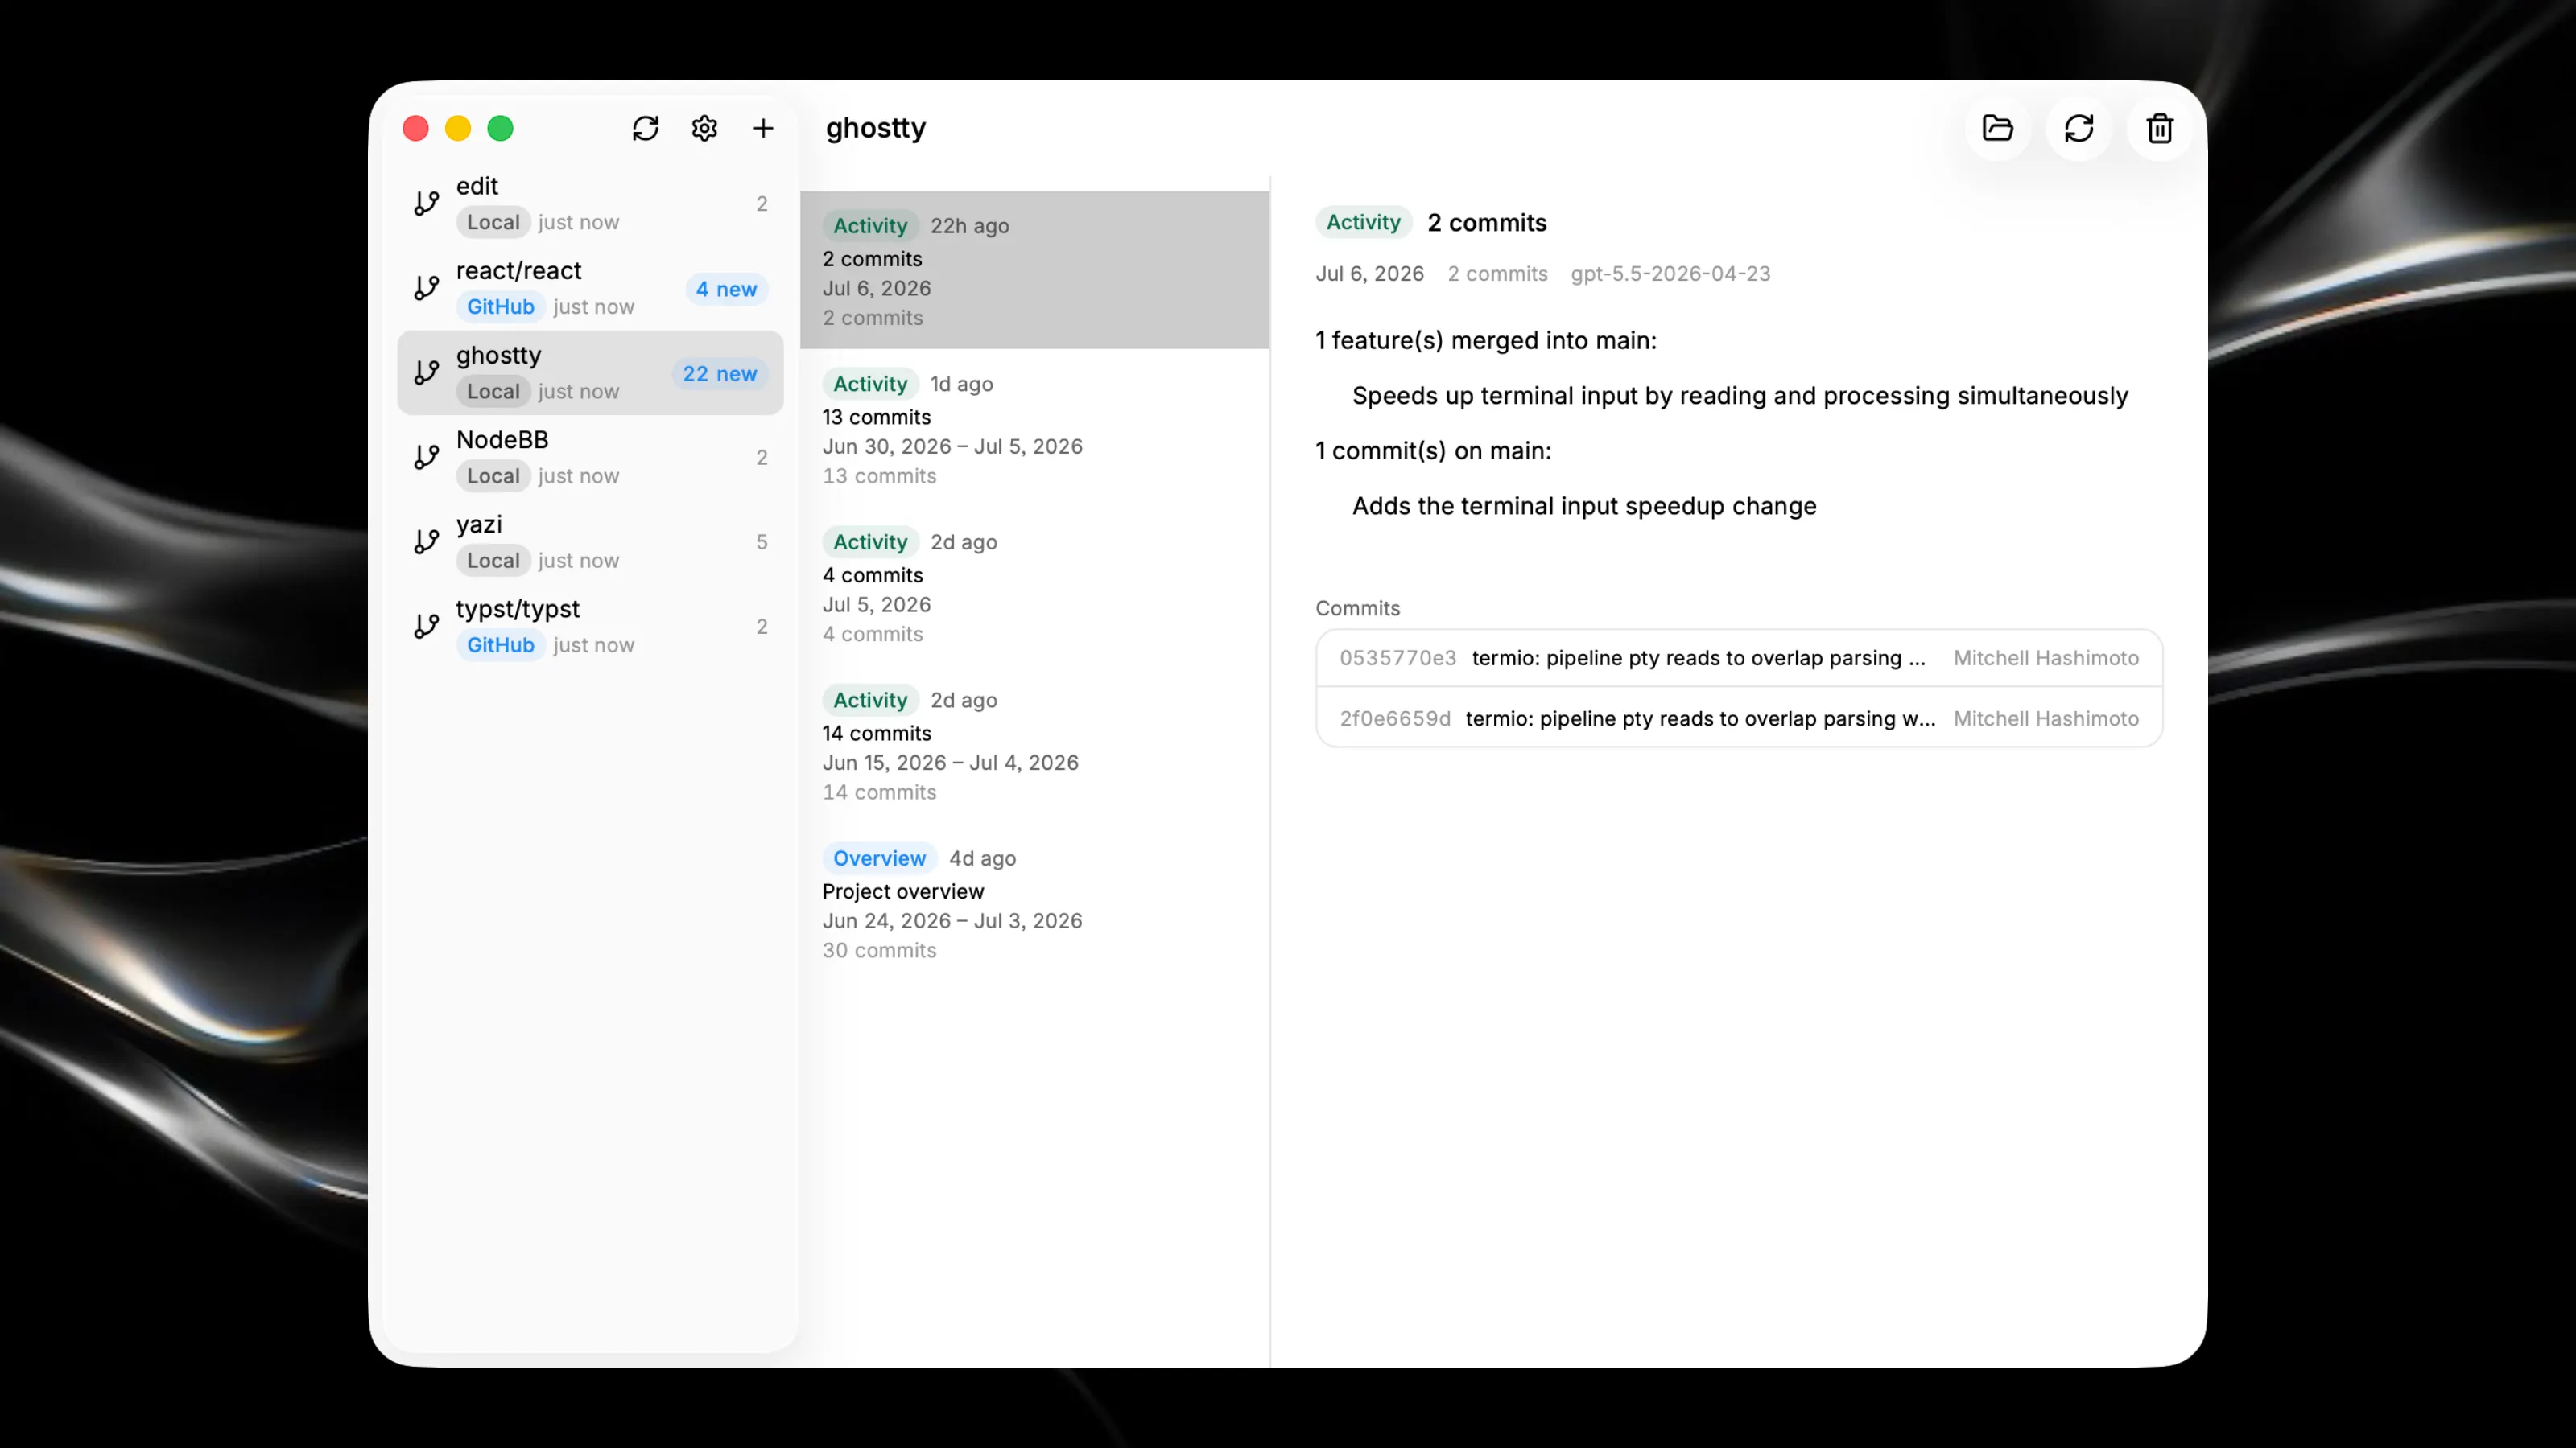The width and height of the screenshot is (2576, 1448).
Task: Click the branch icon beside ghostty in the sidebar
Action: [x=427, y=372]
